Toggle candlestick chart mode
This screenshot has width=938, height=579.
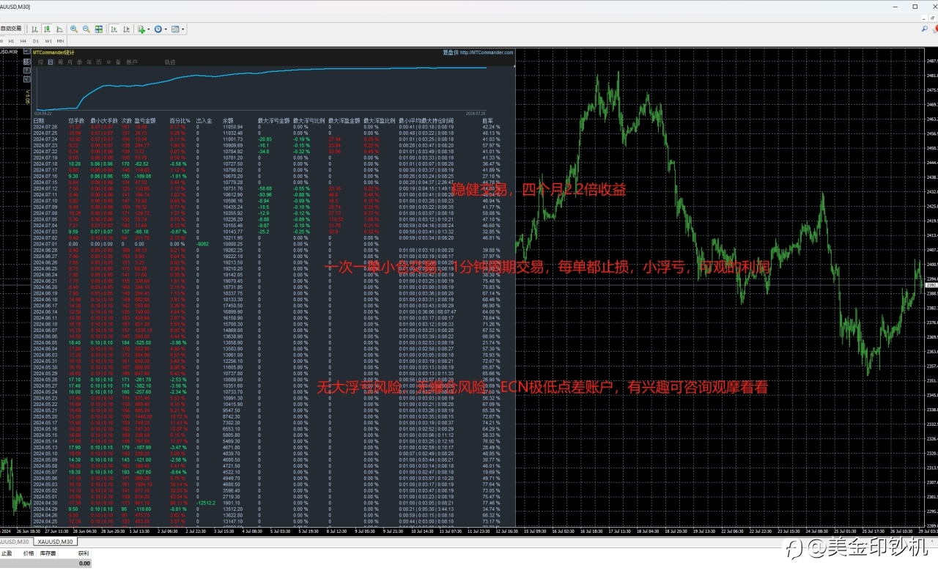point(47,29)
